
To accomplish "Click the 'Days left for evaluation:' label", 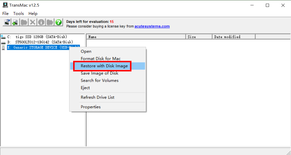I will click(87, 22).
